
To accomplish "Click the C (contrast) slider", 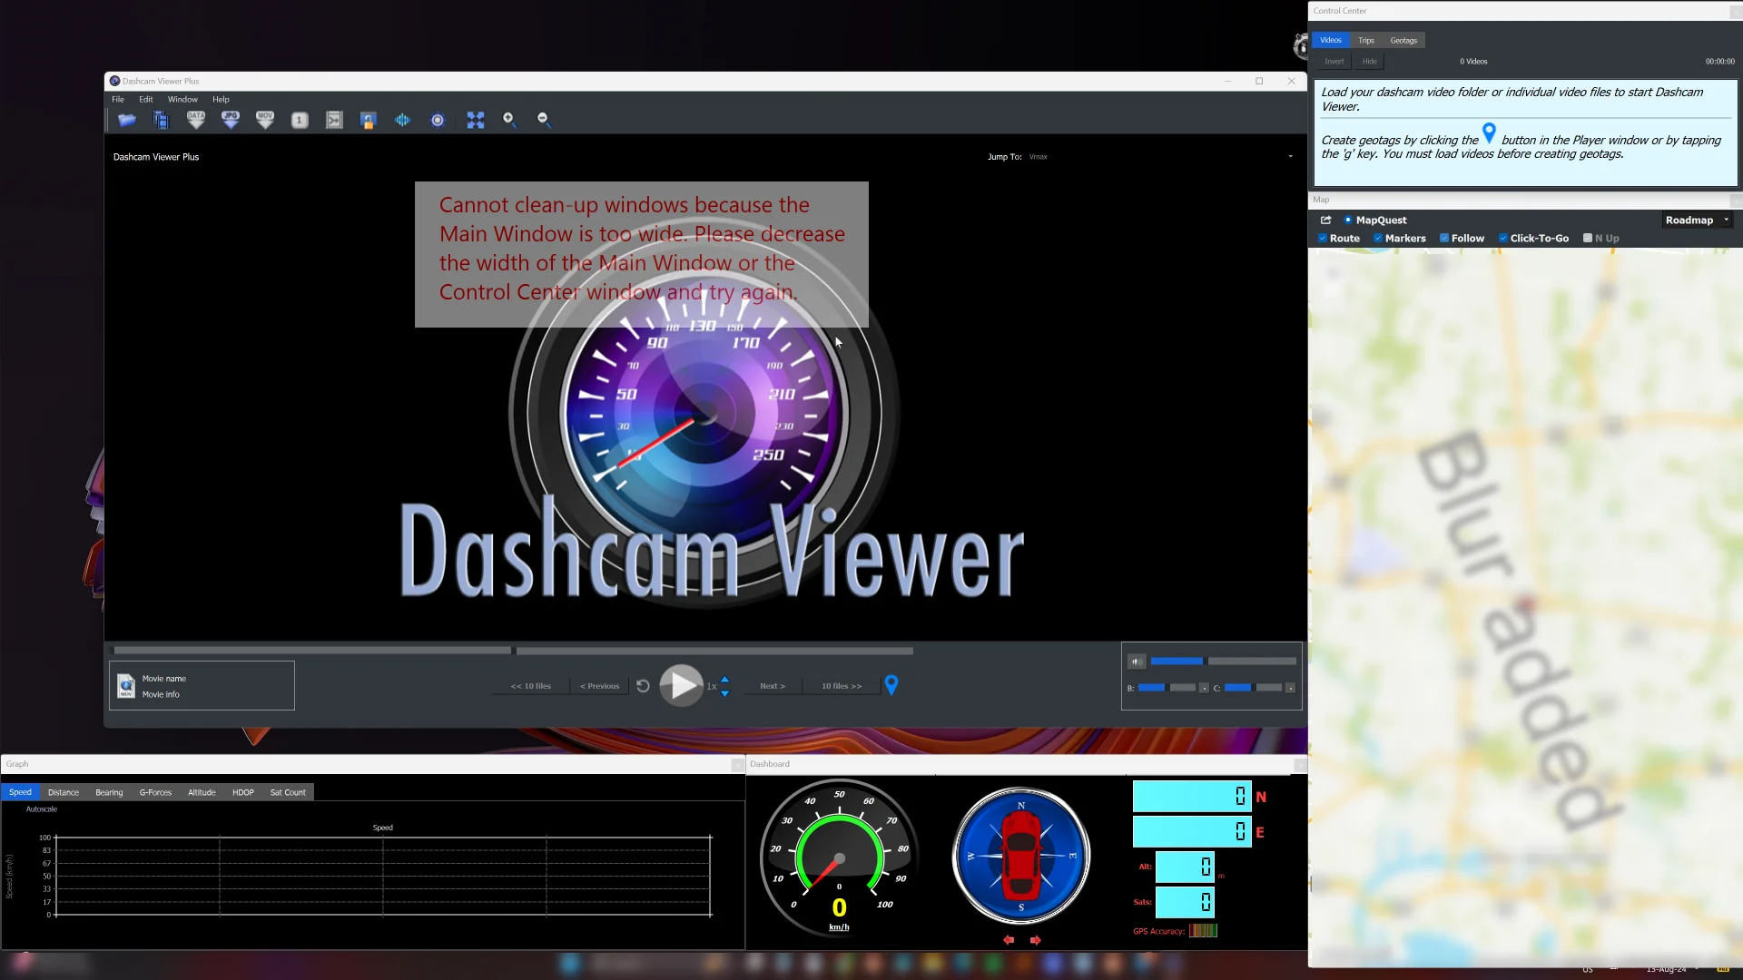I will pyautogui.click(x=1253, y=688).
